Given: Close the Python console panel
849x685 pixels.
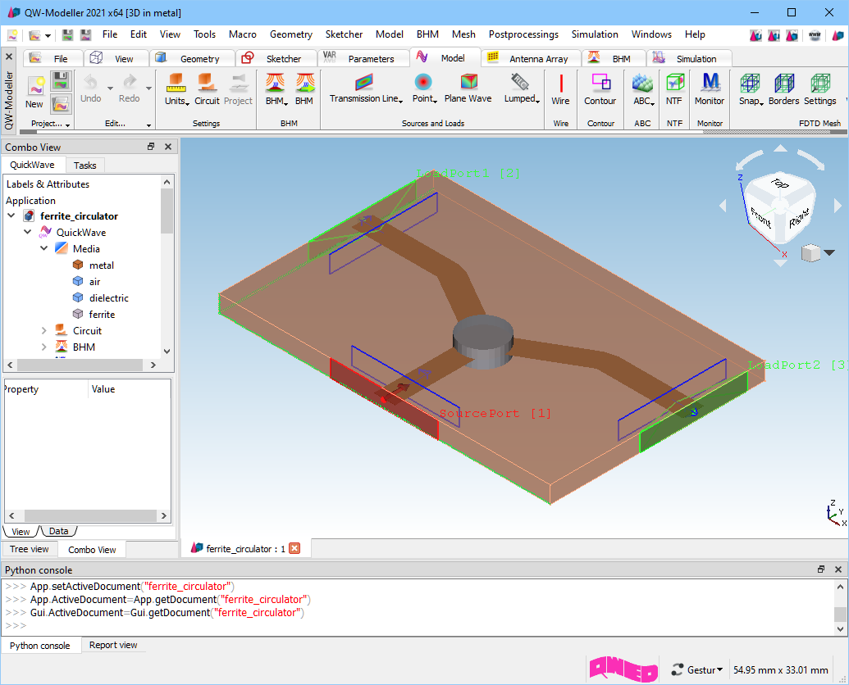Looking at the screenshot, I should pyautogui.click(x=838, y=569).
